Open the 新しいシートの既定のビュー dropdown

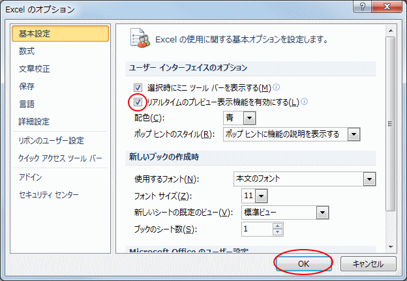click(x=323, y=213)
